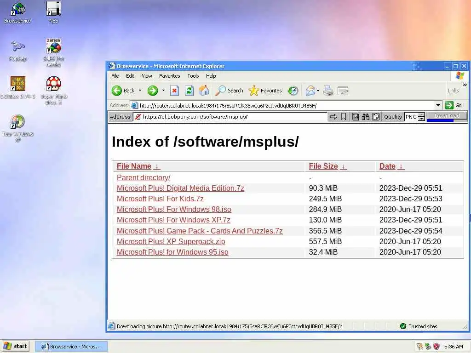Click the 5:36 AM system clock
Screen dimensions: 471x353
454,347
